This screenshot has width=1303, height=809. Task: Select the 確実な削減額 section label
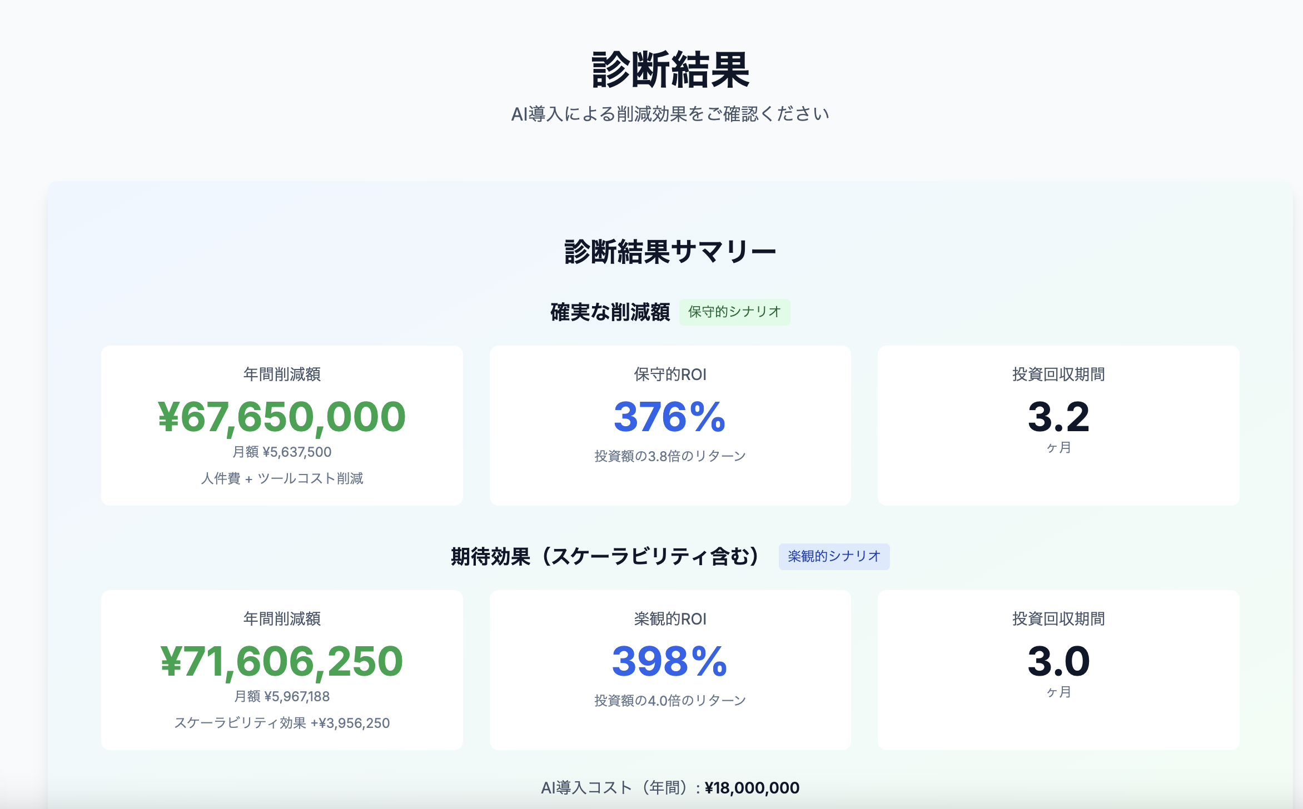(x=609, y=312)
